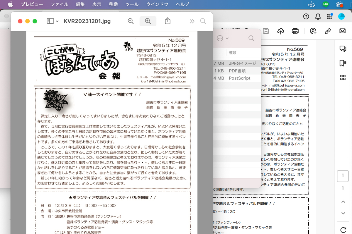Click the rotate icon in Acrobat's right rail
Screen dimensions: 352x234
[x=343, y=230]
